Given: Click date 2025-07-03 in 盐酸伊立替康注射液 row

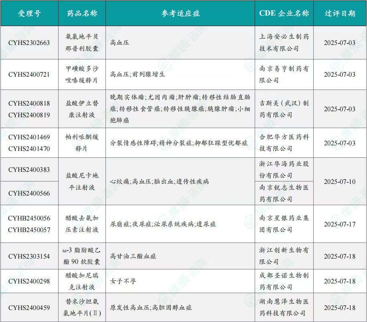Looking at the screenshot, I should (340, 109).
